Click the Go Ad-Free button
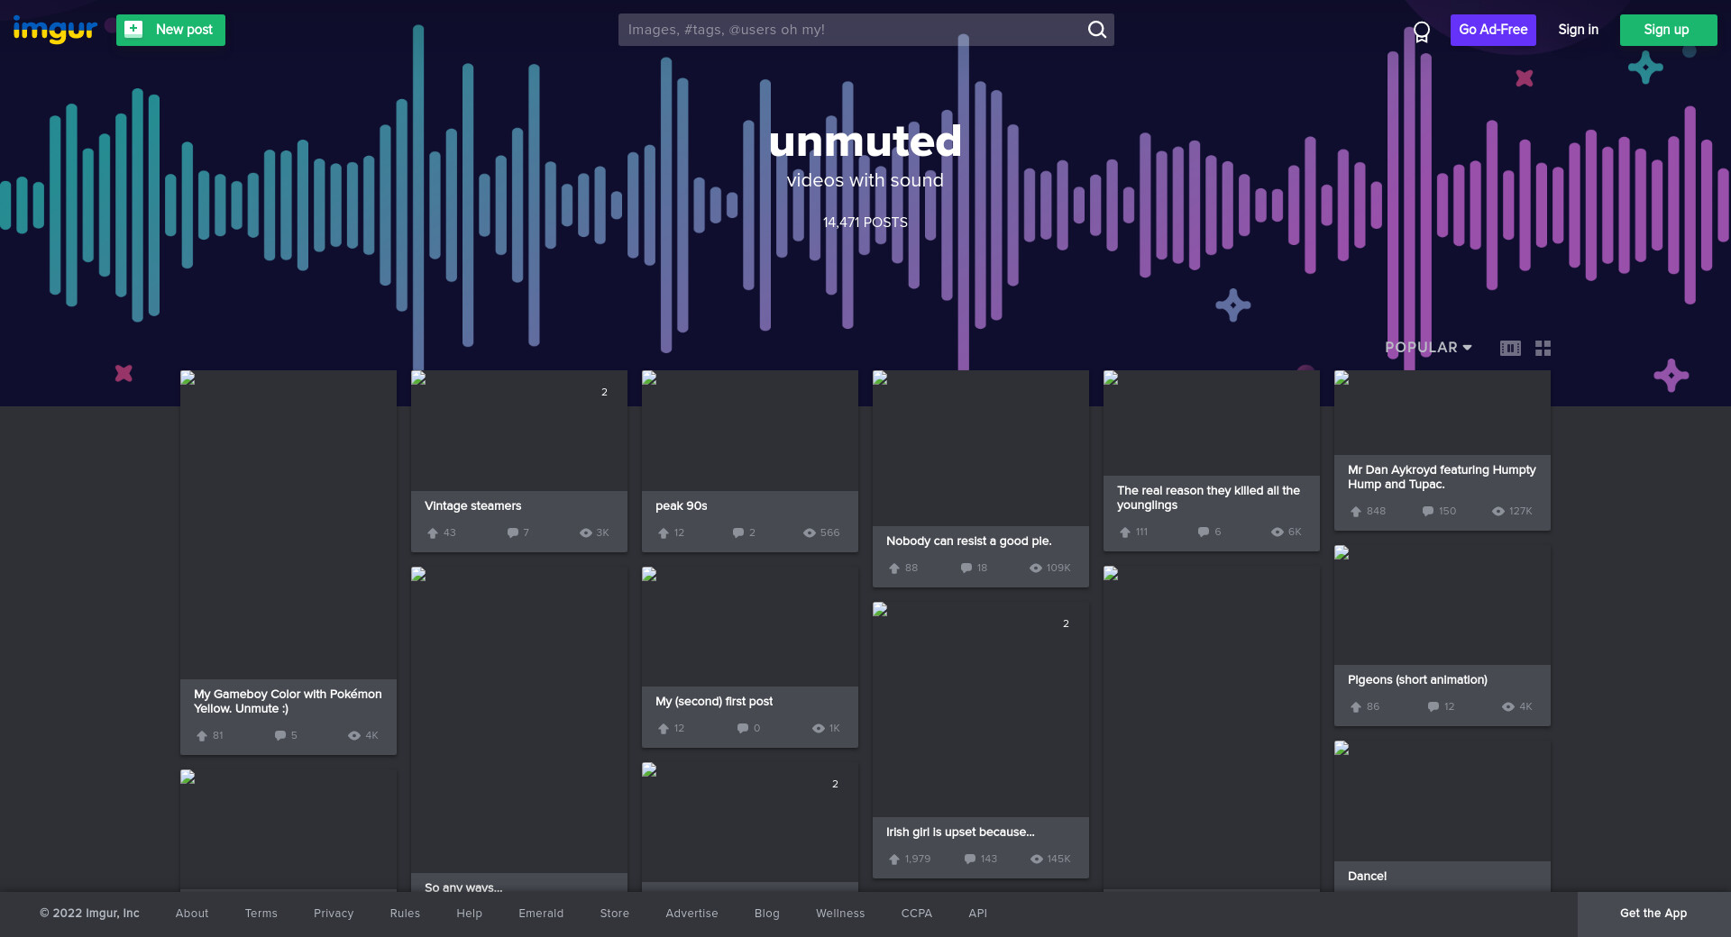1731x937 pixels. tap(1493, 30)
